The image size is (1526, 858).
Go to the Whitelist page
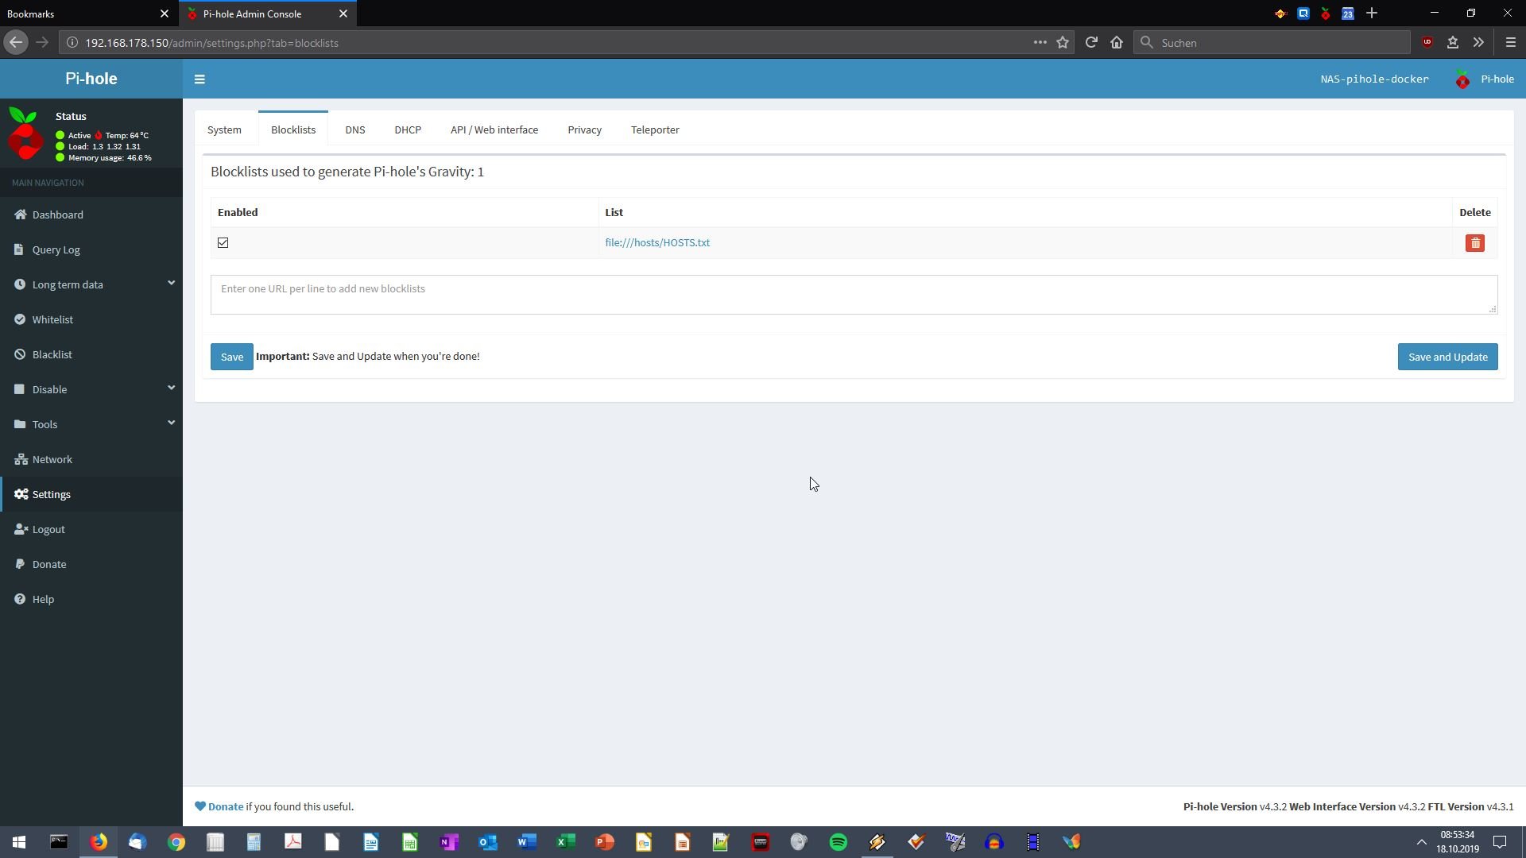[x=91, y=319]
